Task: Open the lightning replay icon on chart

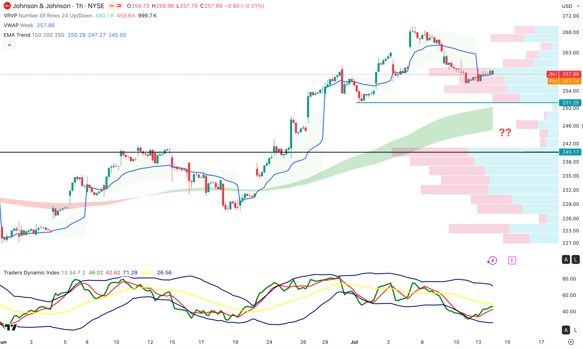Action: 492,260
